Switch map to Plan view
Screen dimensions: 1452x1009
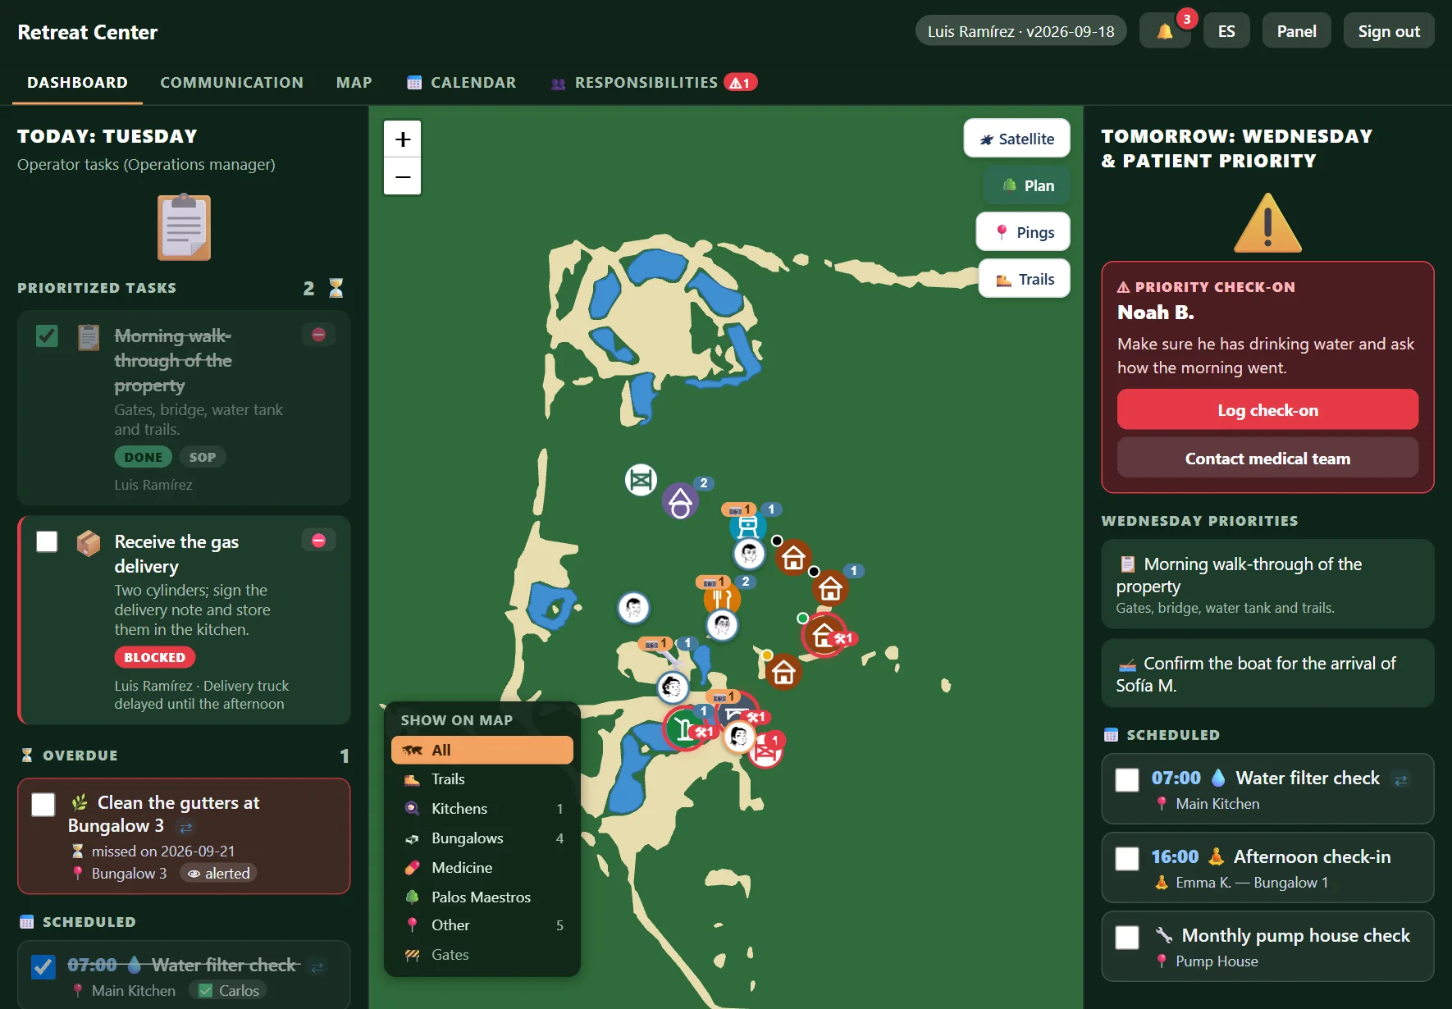coord(1027,185)
